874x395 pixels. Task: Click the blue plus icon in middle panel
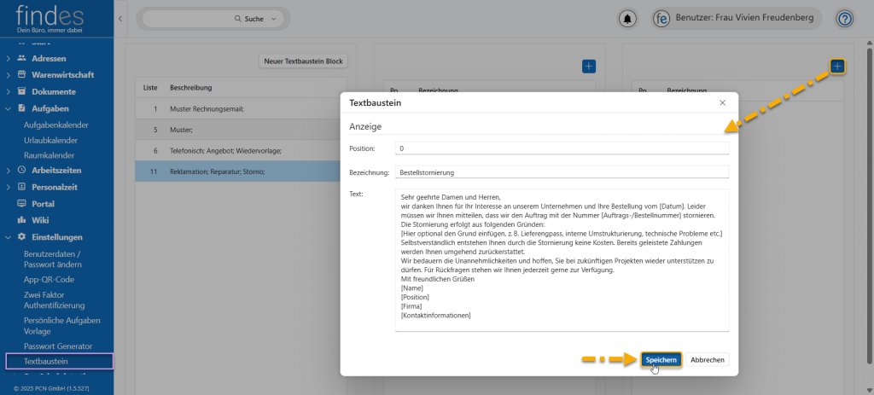(588, 66)
